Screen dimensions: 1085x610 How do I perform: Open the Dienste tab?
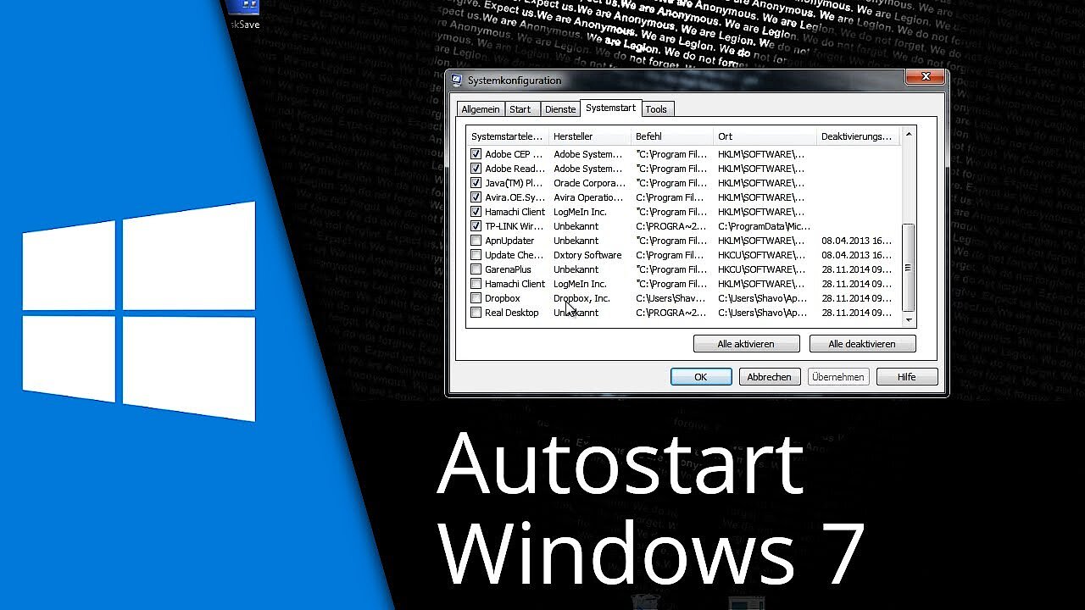point(560,109)
